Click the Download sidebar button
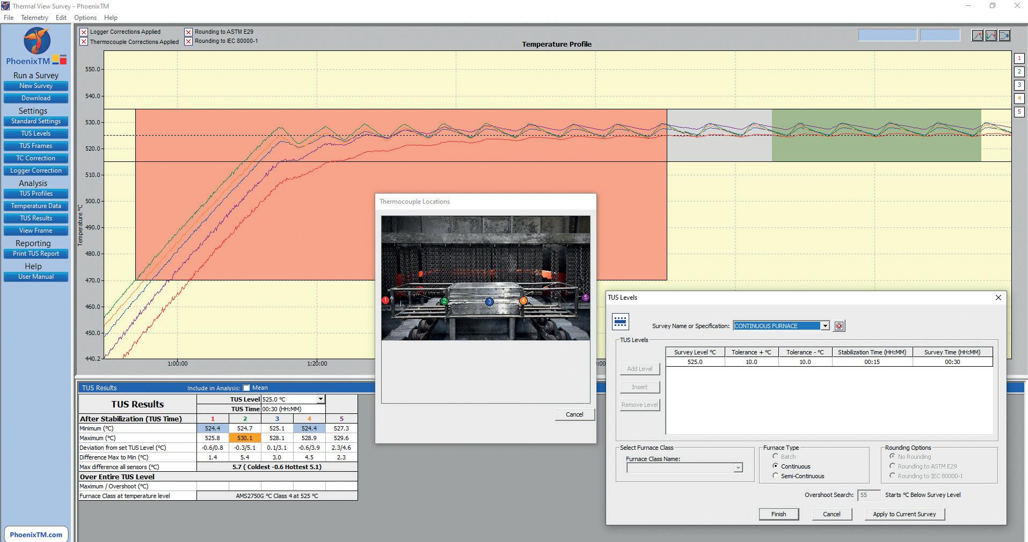Screen dimensions: 1028x542 [x=36, y=98]
